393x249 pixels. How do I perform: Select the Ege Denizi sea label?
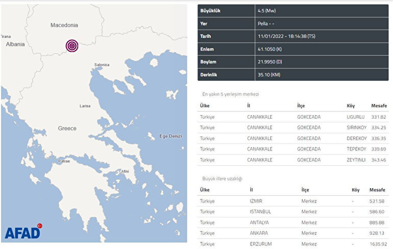click(170, 136)
